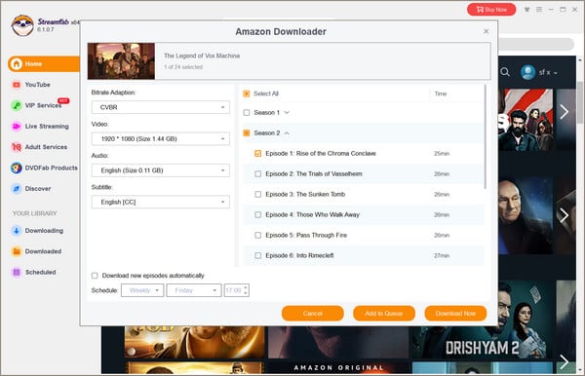Click the Scheduled calendar icon
The width and height of the screenshot is (585, 376).
(x=16, y=272)
